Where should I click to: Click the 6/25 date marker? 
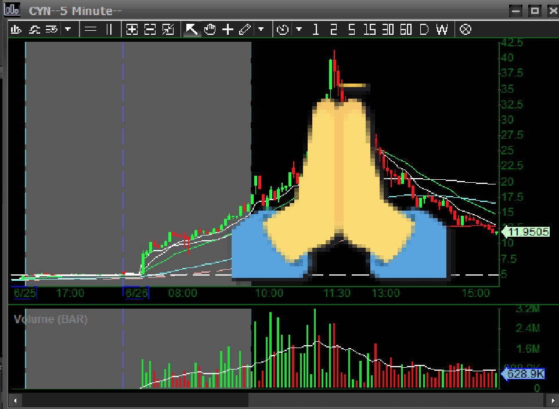(24, 293)
